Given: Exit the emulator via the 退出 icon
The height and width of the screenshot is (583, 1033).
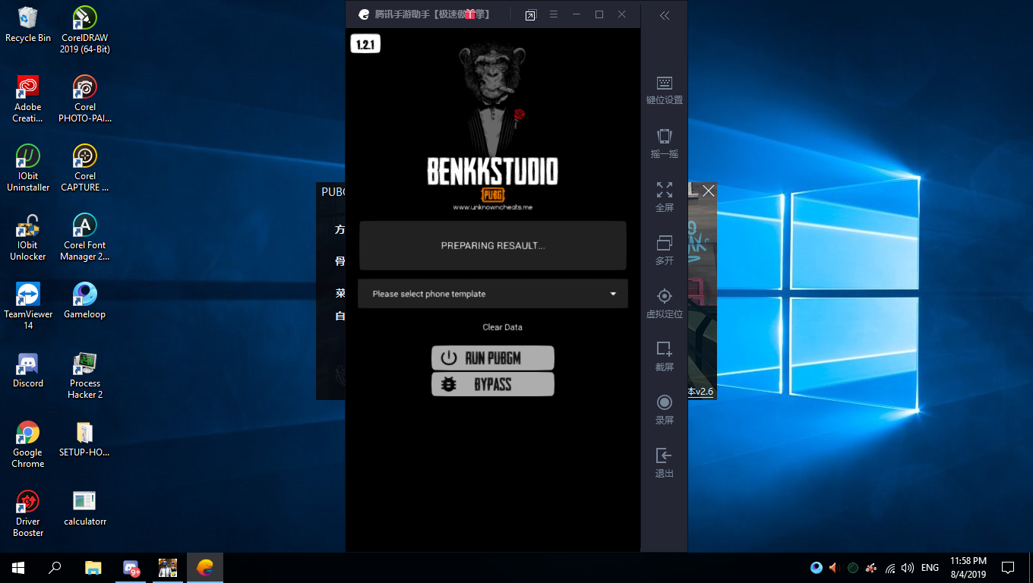Looking at the screenshot, I should 664,462.
